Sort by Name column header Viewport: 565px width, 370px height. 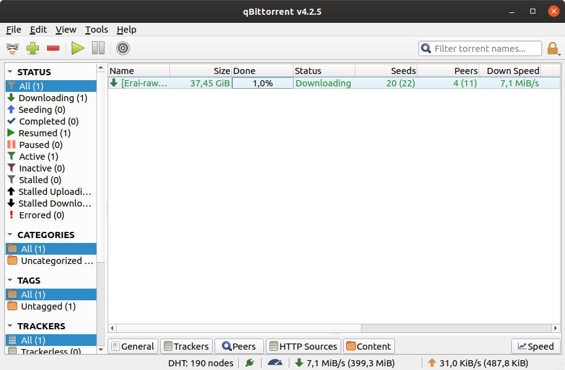138,71
